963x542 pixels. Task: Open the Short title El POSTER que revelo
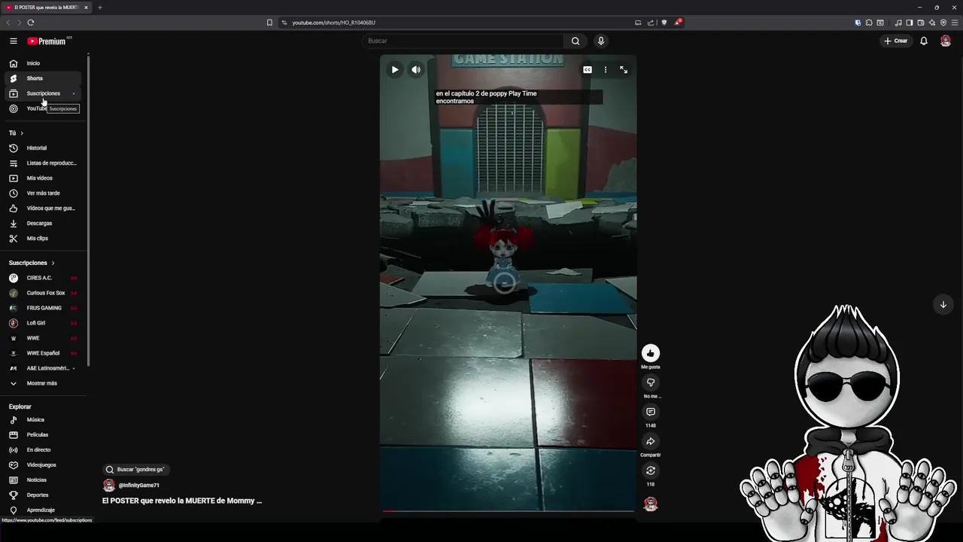point(182,501)
